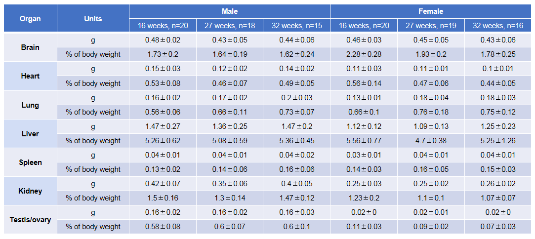Select the Male group header

click(230, 11)
